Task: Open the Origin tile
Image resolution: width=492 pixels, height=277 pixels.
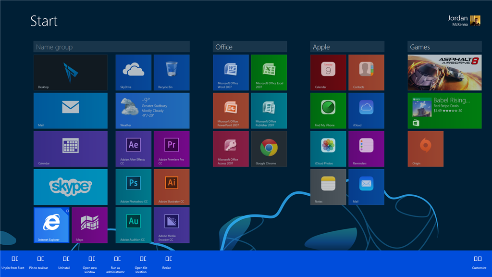Action: 426,149
